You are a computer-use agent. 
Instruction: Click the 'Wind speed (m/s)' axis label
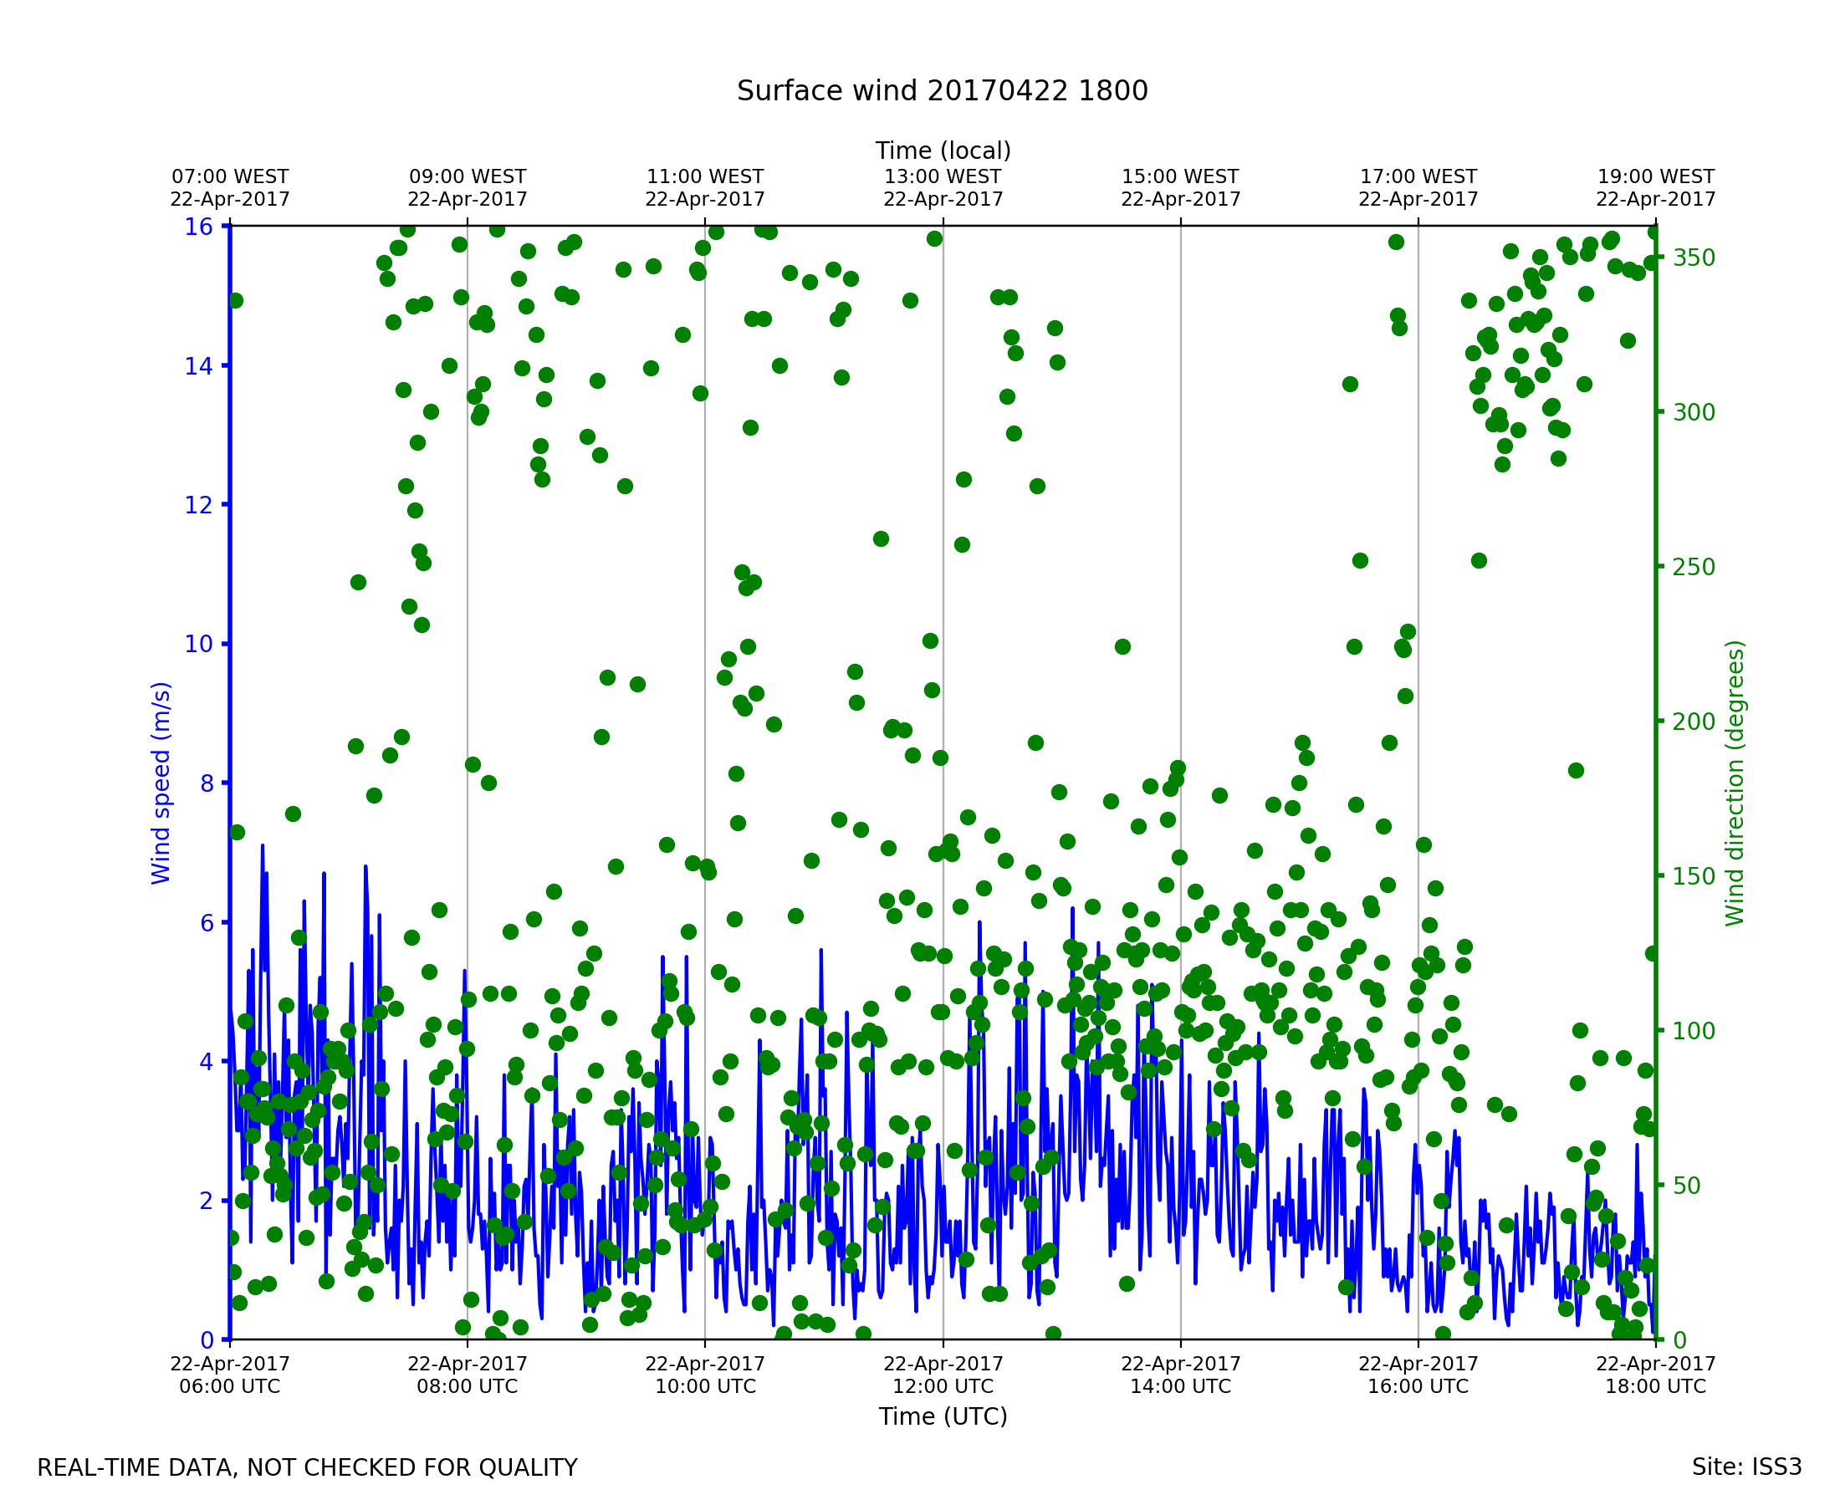(x=161, y=783)
